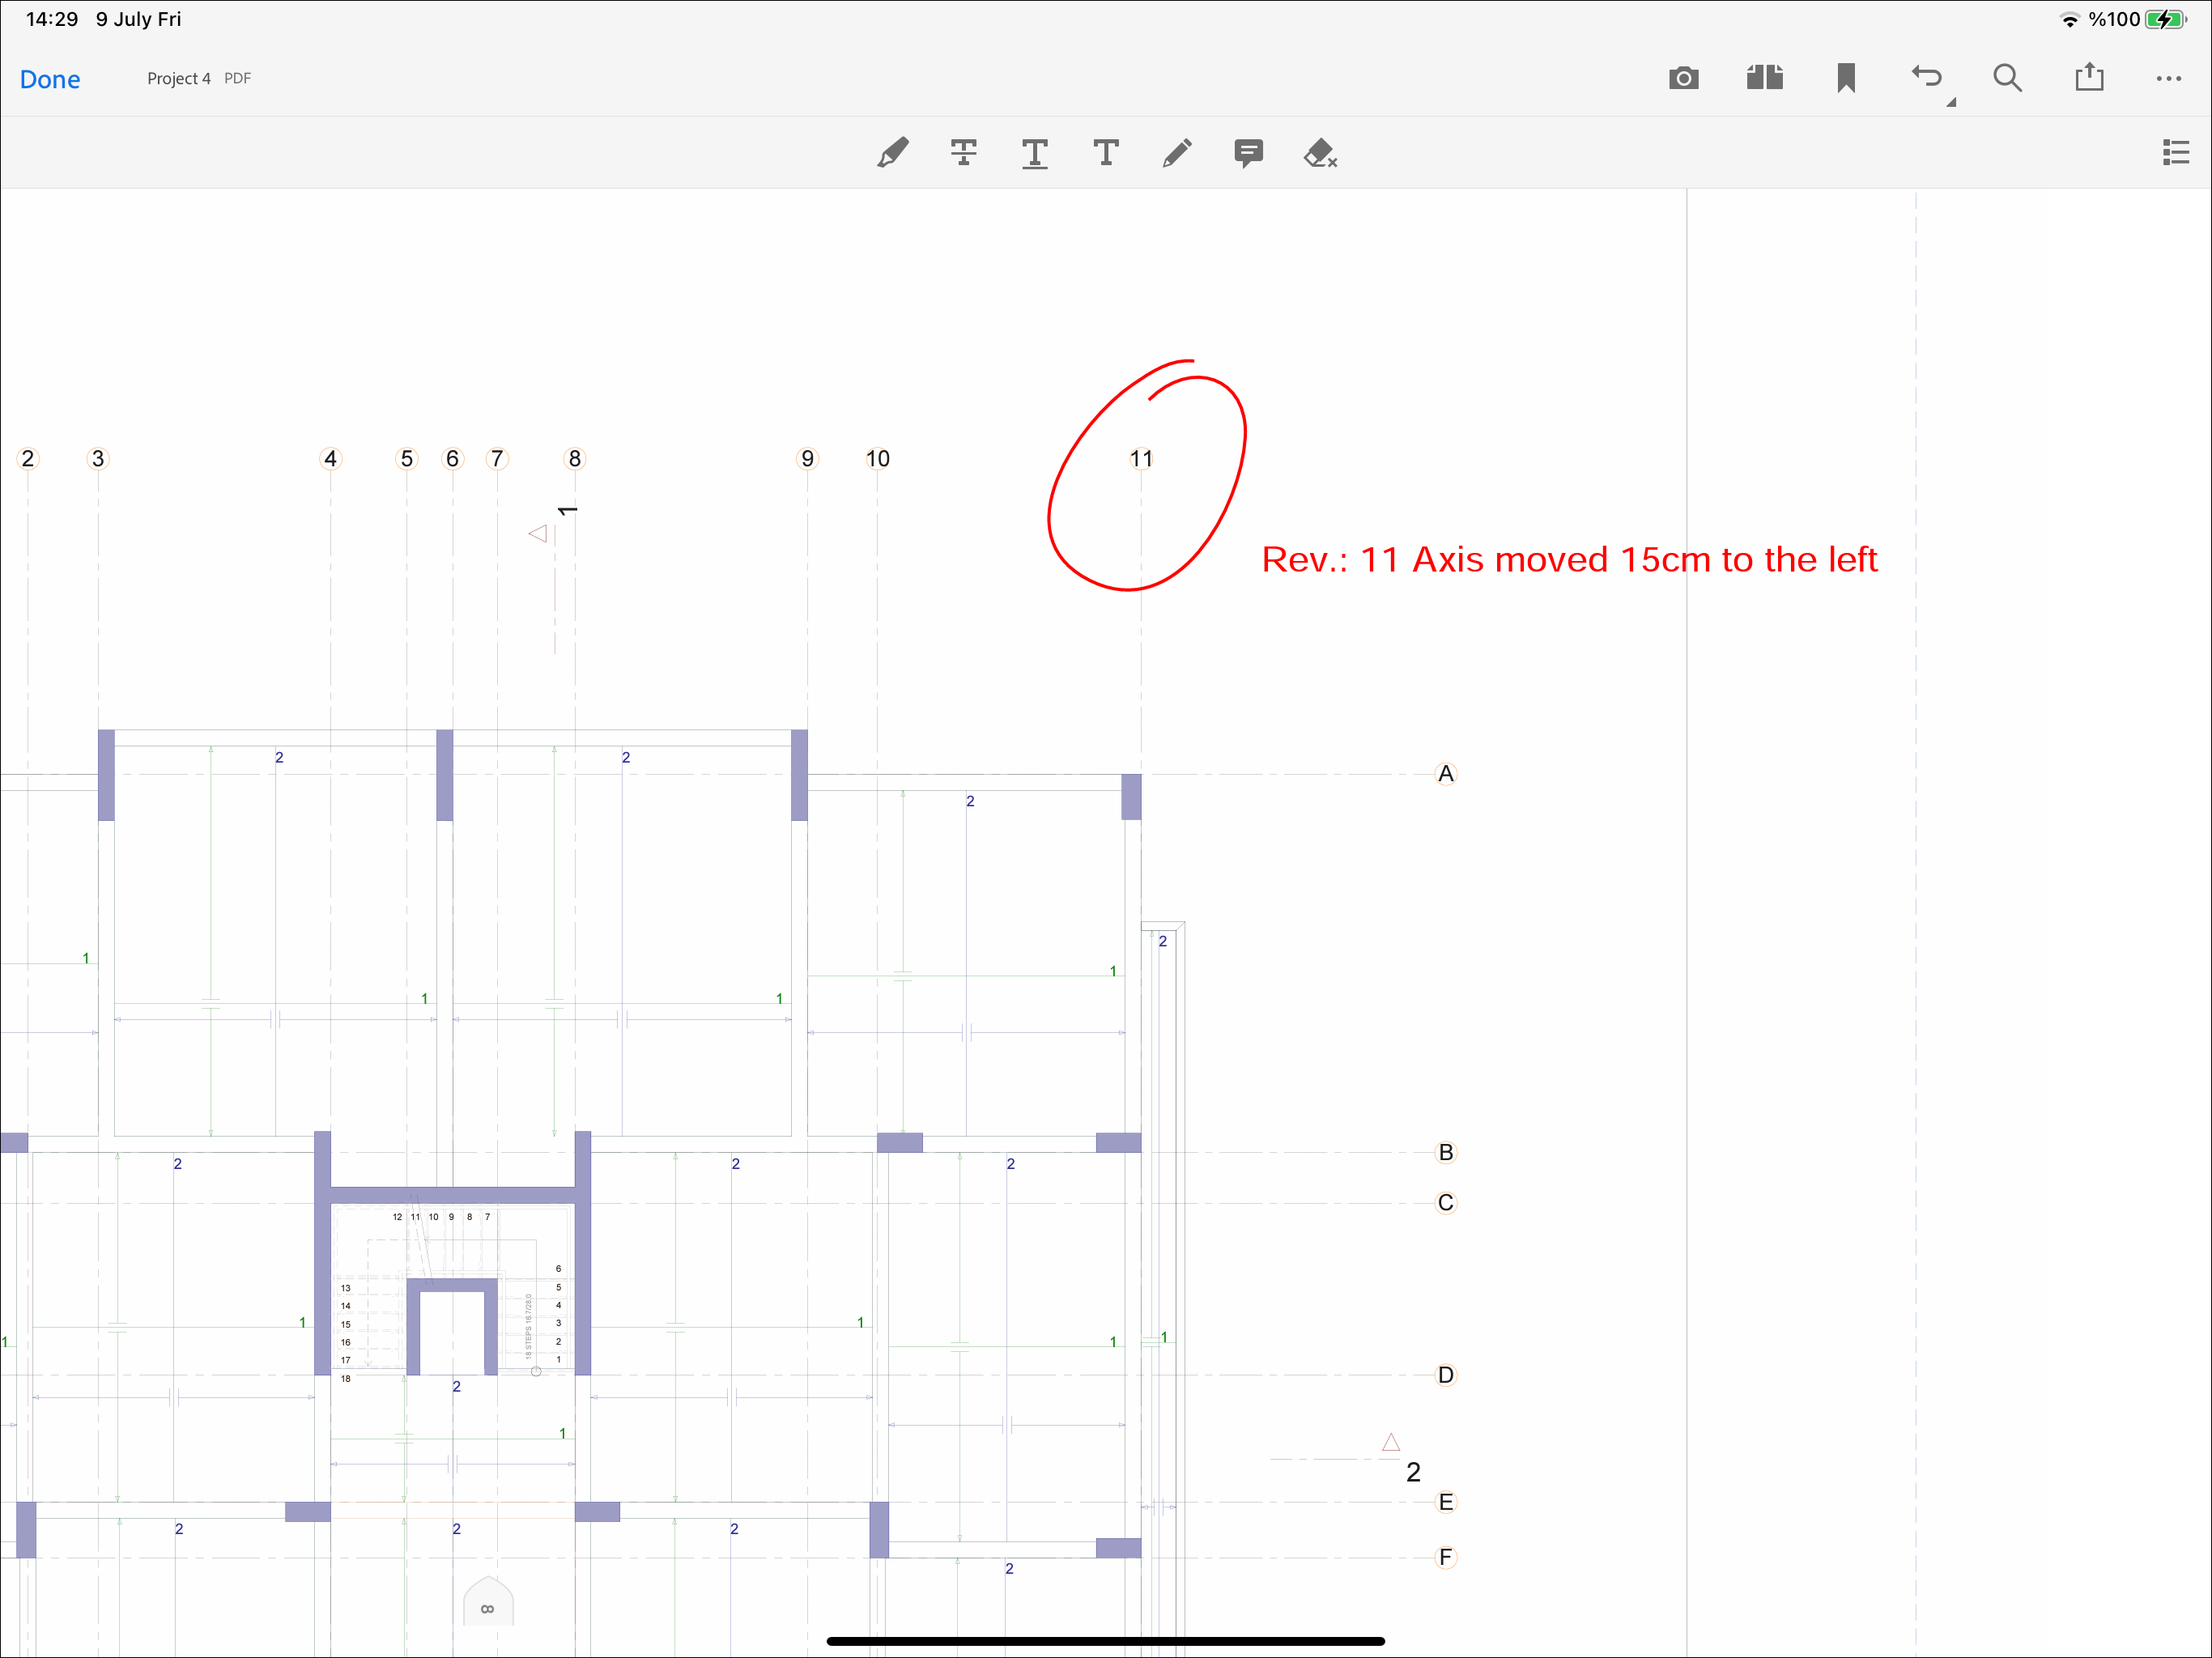The height and width of the screenshot is (1658, 2212).
Task: Open the share sheet
Action: (2089, 78)
